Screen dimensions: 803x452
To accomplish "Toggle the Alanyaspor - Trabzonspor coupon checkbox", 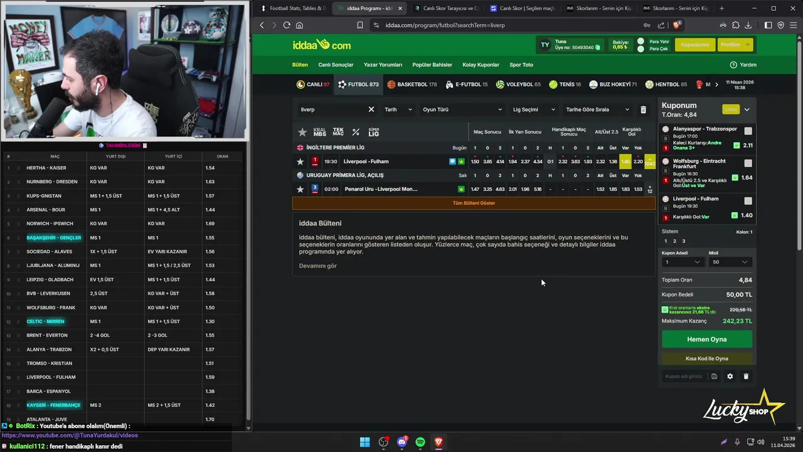I will (748, 131).
